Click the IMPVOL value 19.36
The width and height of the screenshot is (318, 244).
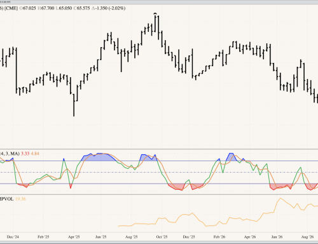tap(20, 199)
